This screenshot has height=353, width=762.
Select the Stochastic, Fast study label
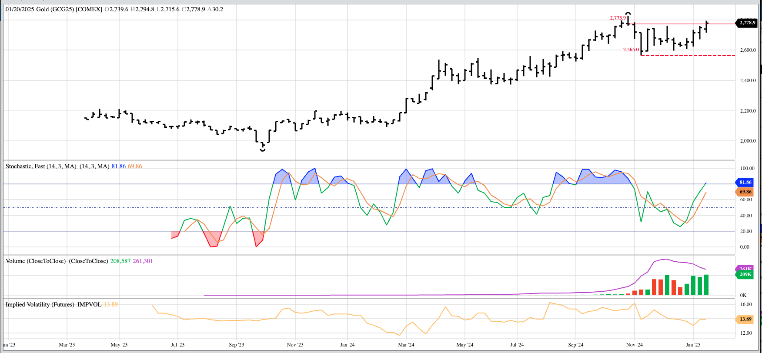41,166
